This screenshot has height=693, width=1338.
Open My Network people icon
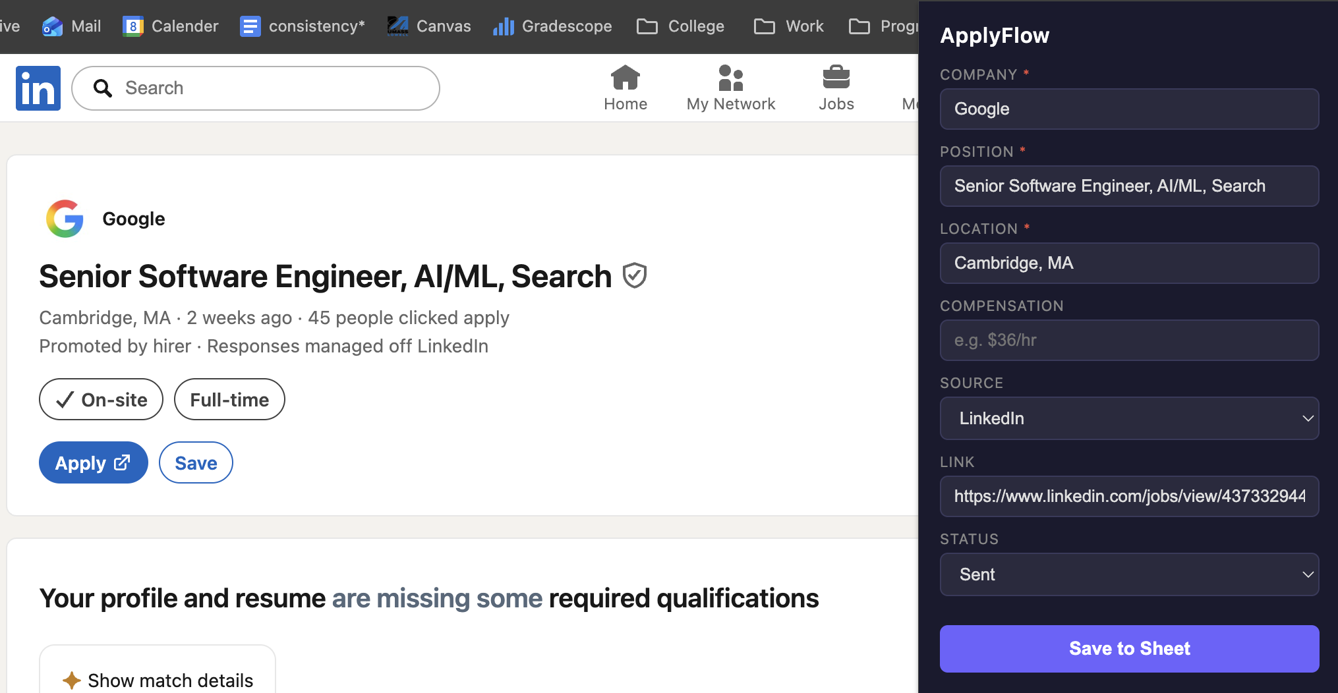tap(730, 78)
